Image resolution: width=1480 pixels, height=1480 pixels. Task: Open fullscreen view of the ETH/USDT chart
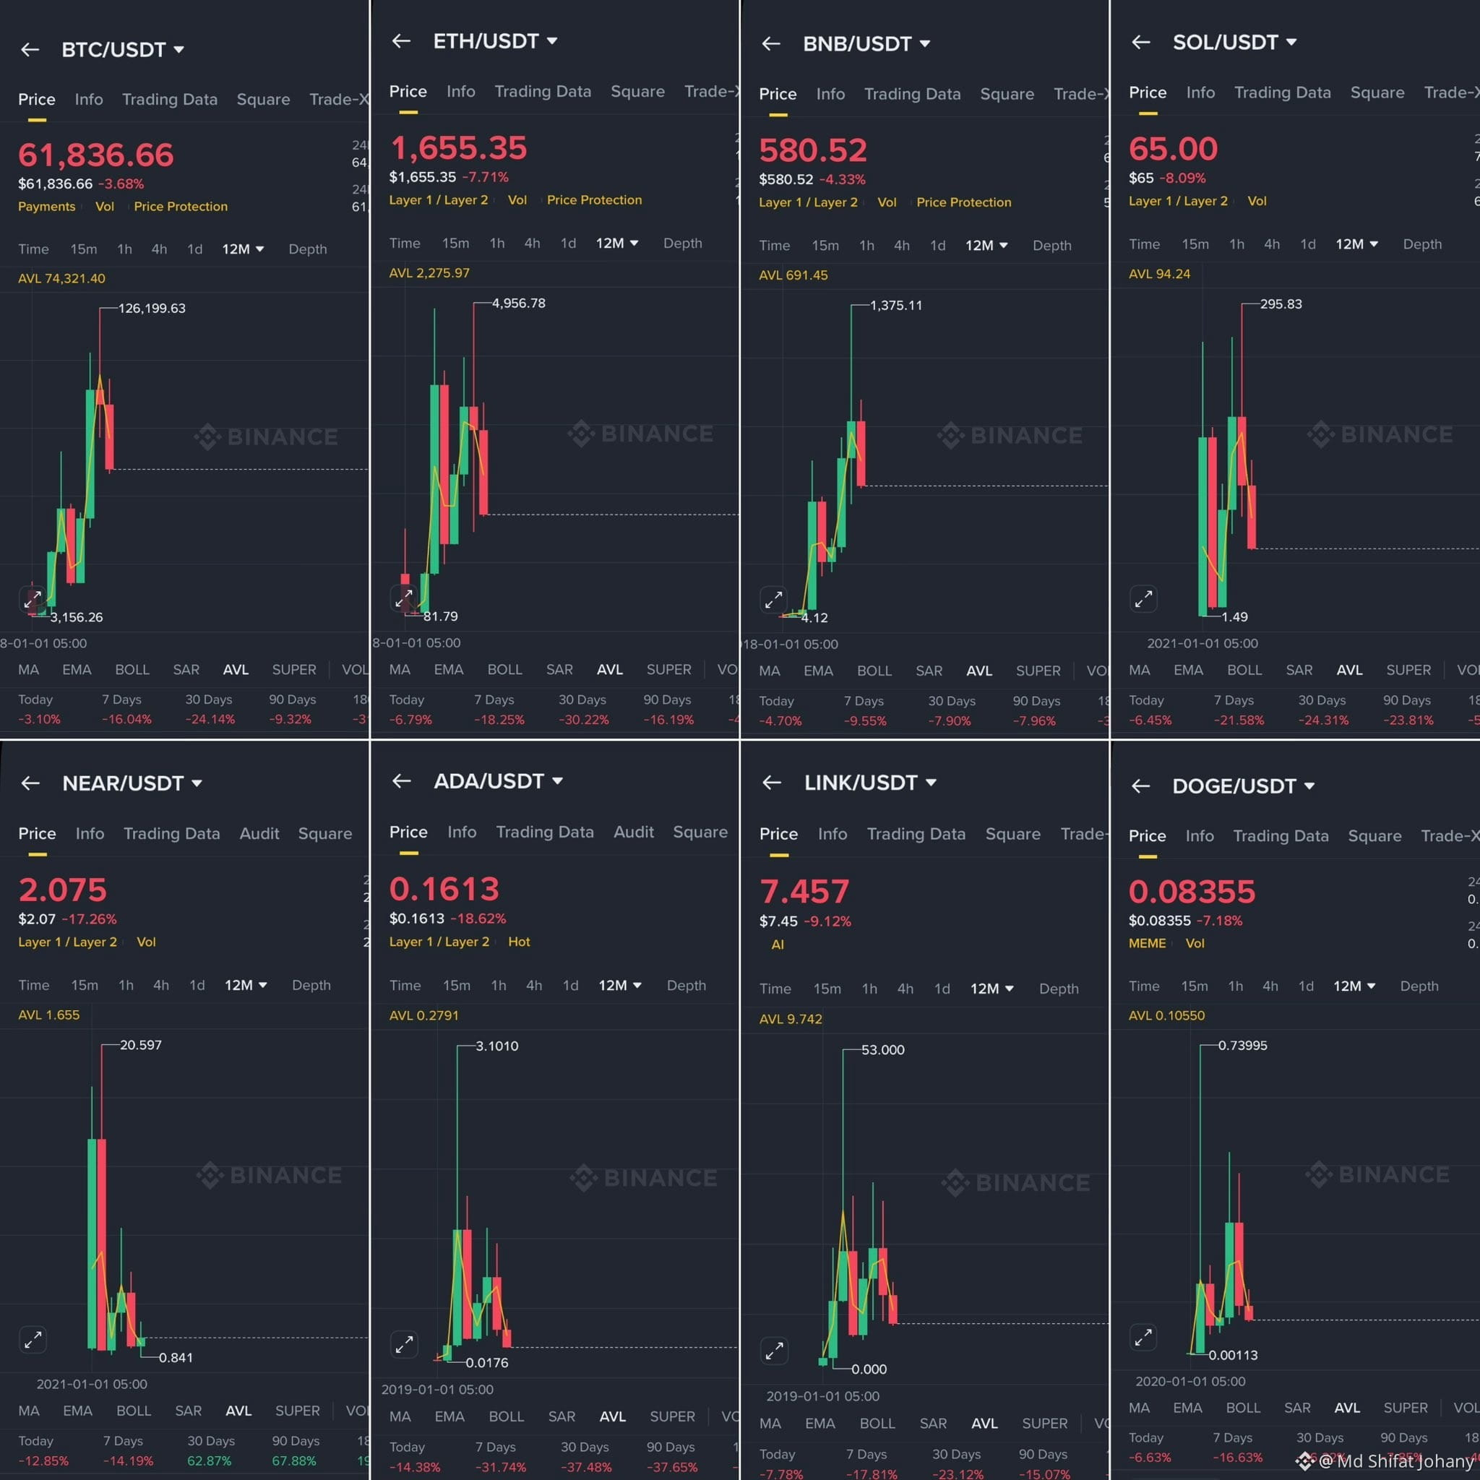pos(404,598)
